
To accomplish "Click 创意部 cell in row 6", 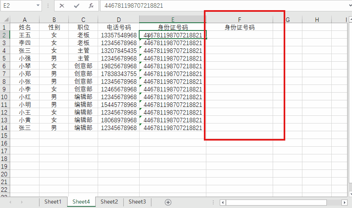I will point(83,66).
